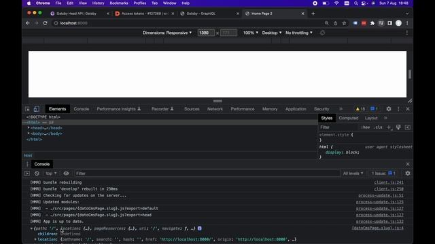This screenshot has height=244, width=435.
Task: Switch to the Computed styles tab
Action: pos(349,118)
